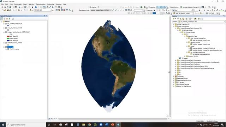
Task: Collapse the Basemap group in TOC
Action: (4, 47)
